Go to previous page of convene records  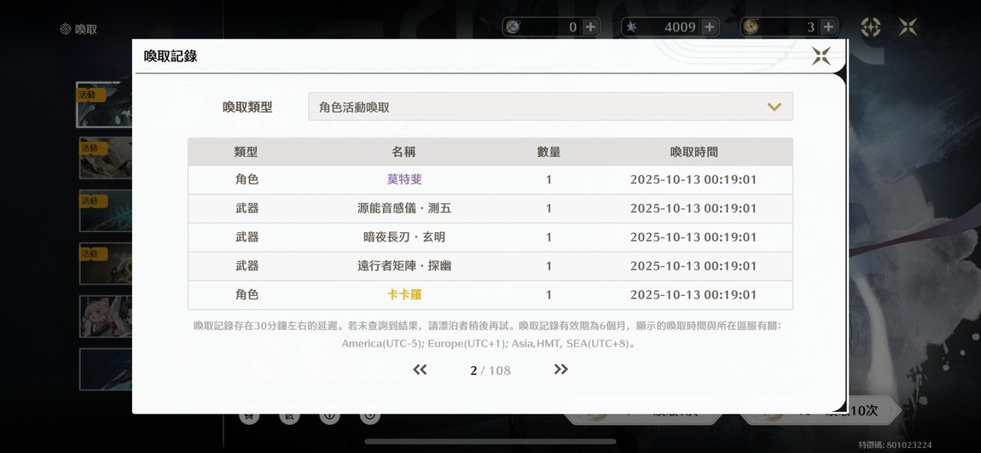420,369
